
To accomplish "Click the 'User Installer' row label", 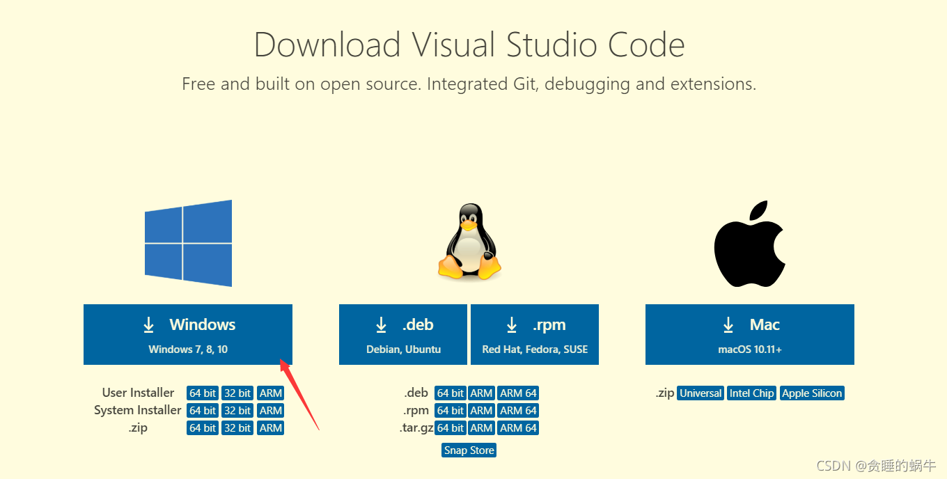I will tap(138, 393).
